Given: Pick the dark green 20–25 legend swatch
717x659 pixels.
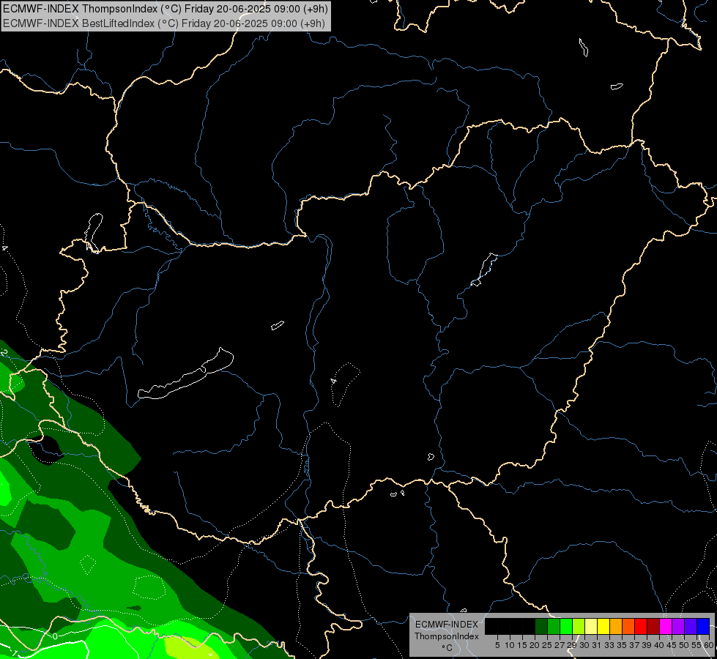Looking at the screenshot, I should pyautogui.click(x=541, y=626).
